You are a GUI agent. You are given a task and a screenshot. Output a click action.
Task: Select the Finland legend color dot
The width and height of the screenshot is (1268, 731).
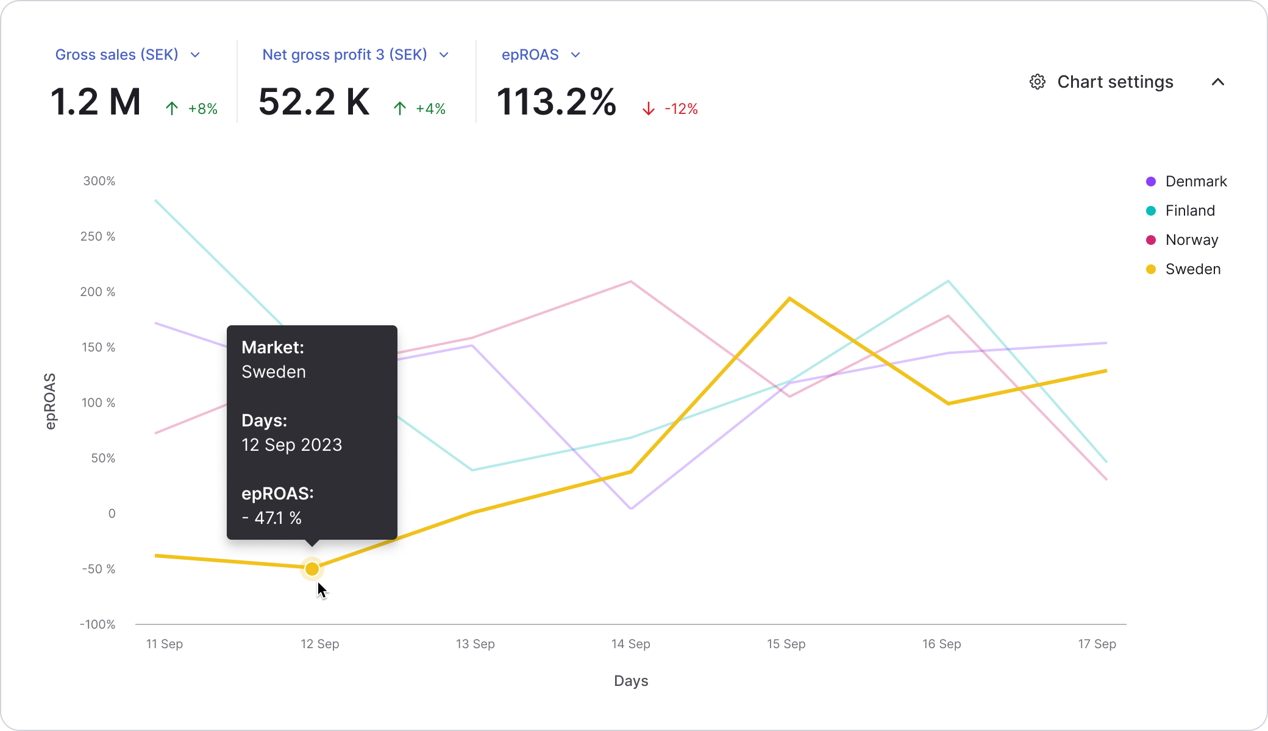(1150, 210)
